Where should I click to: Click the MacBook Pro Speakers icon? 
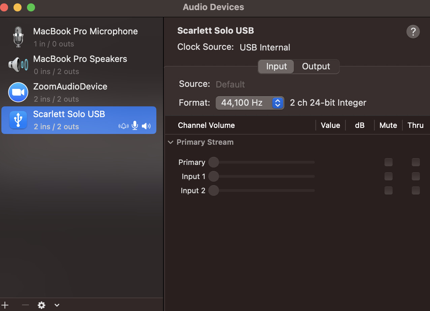(18, 64)
